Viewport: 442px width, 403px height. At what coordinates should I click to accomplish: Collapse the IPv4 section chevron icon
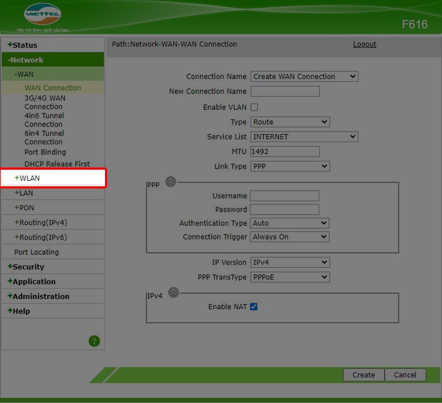[173, 292]
